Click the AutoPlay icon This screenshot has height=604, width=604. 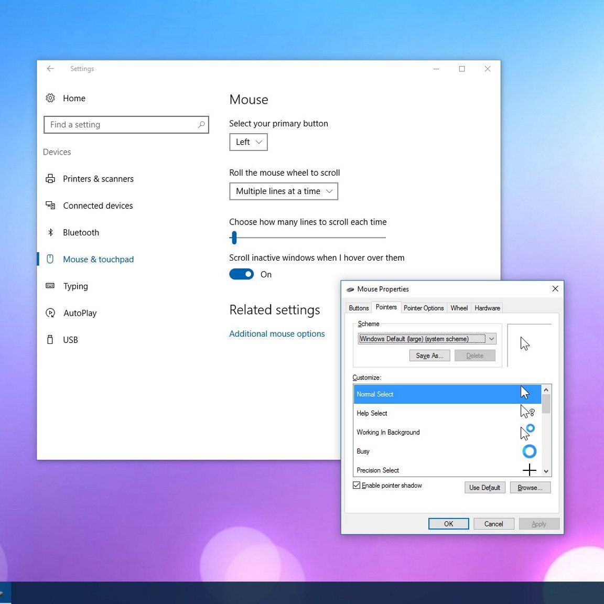coord(50,313)
